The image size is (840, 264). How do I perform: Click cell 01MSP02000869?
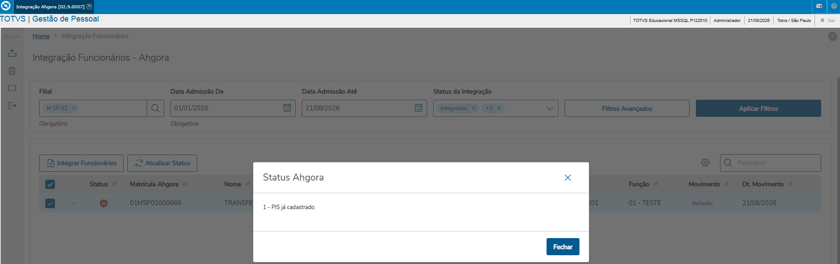pyautogui.click(x=156, y=203)
